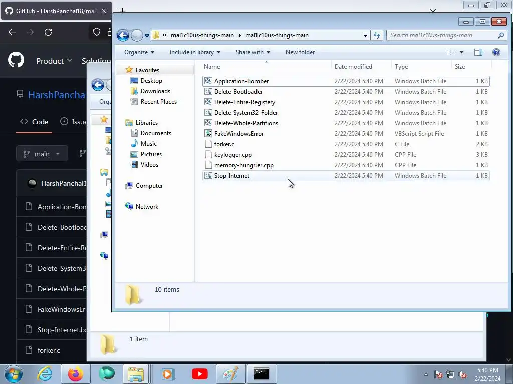
Task: Click the New folder button
Action: (x=300, y=52)
